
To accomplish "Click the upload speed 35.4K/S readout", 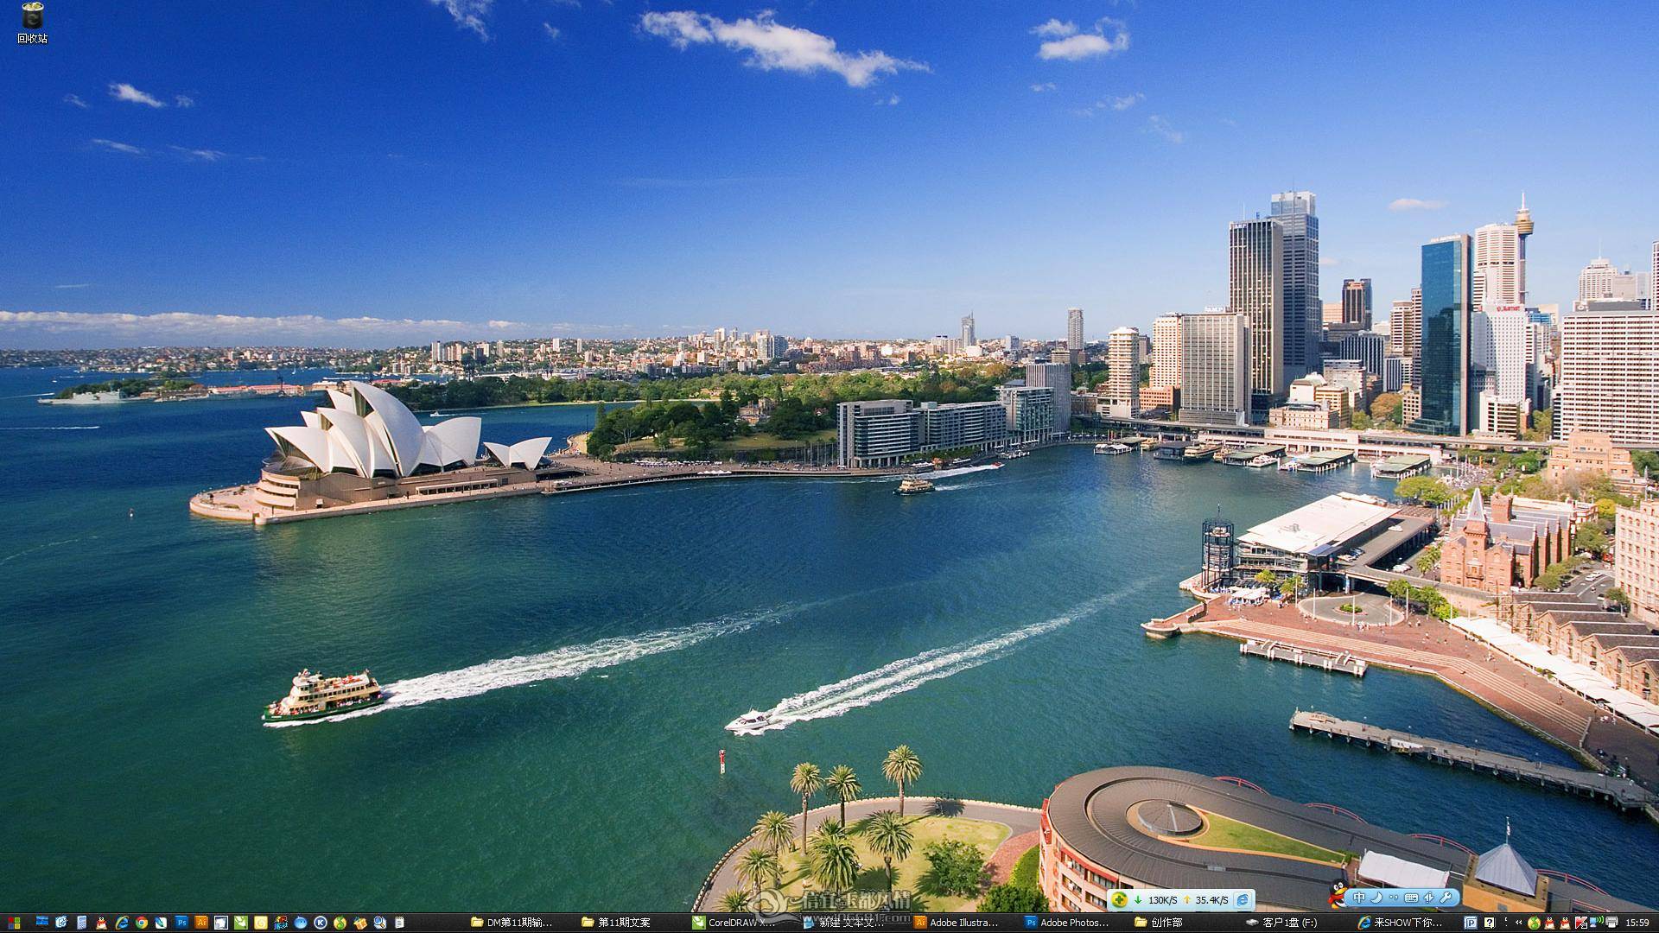I will click(x=1211, y=900).
